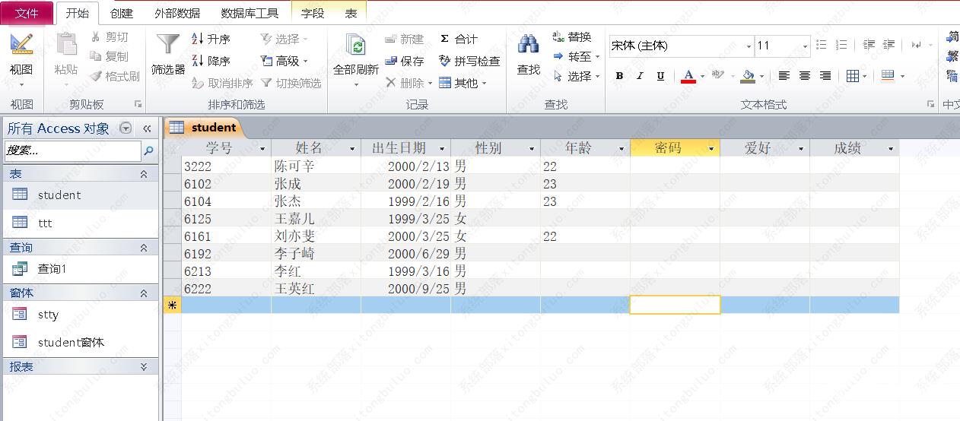Switch to the 字段 tab
The width and height of the screenshot is (960, 421).
click(x=313, y=13)
